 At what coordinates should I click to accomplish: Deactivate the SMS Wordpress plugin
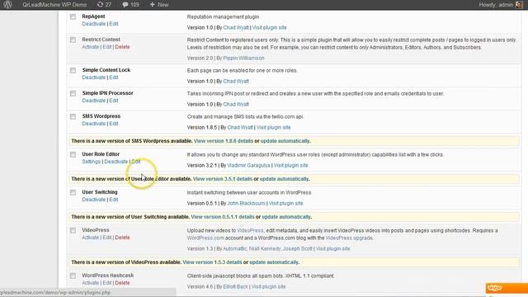tap(93, 124)
